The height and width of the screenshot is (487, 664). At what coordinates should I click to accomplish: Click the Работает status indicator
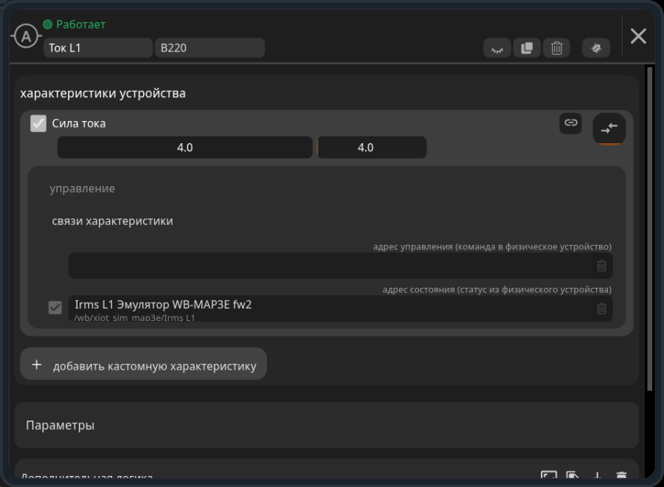click(74, 24)
